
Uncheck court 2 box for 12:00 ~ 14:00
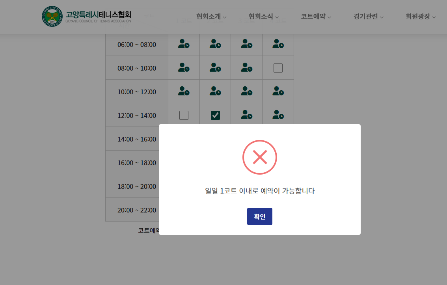(x=215, y=115)
